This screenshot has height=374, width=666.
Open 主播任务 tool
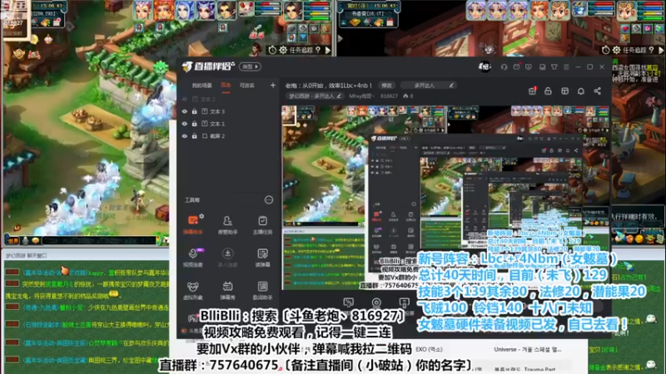point(262,224)
